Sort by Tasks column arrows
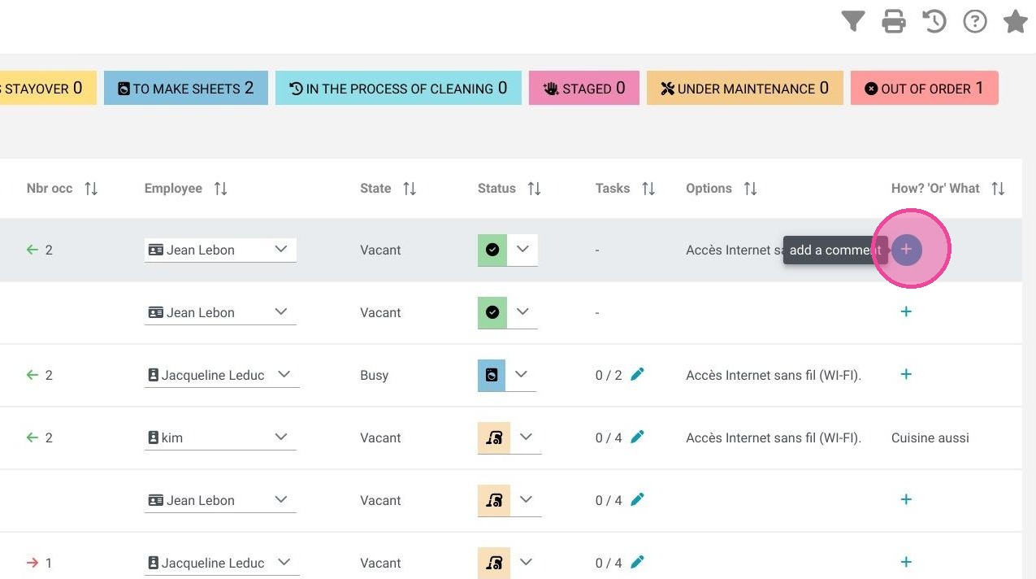Image resolution: width=1036 pixels, height=579 pixels. point(648,189)
